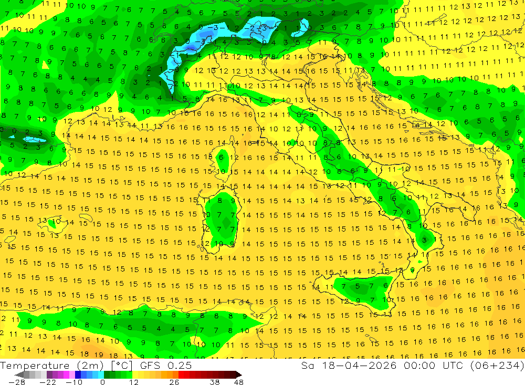Pick the bright red swatch after 26

181,375
